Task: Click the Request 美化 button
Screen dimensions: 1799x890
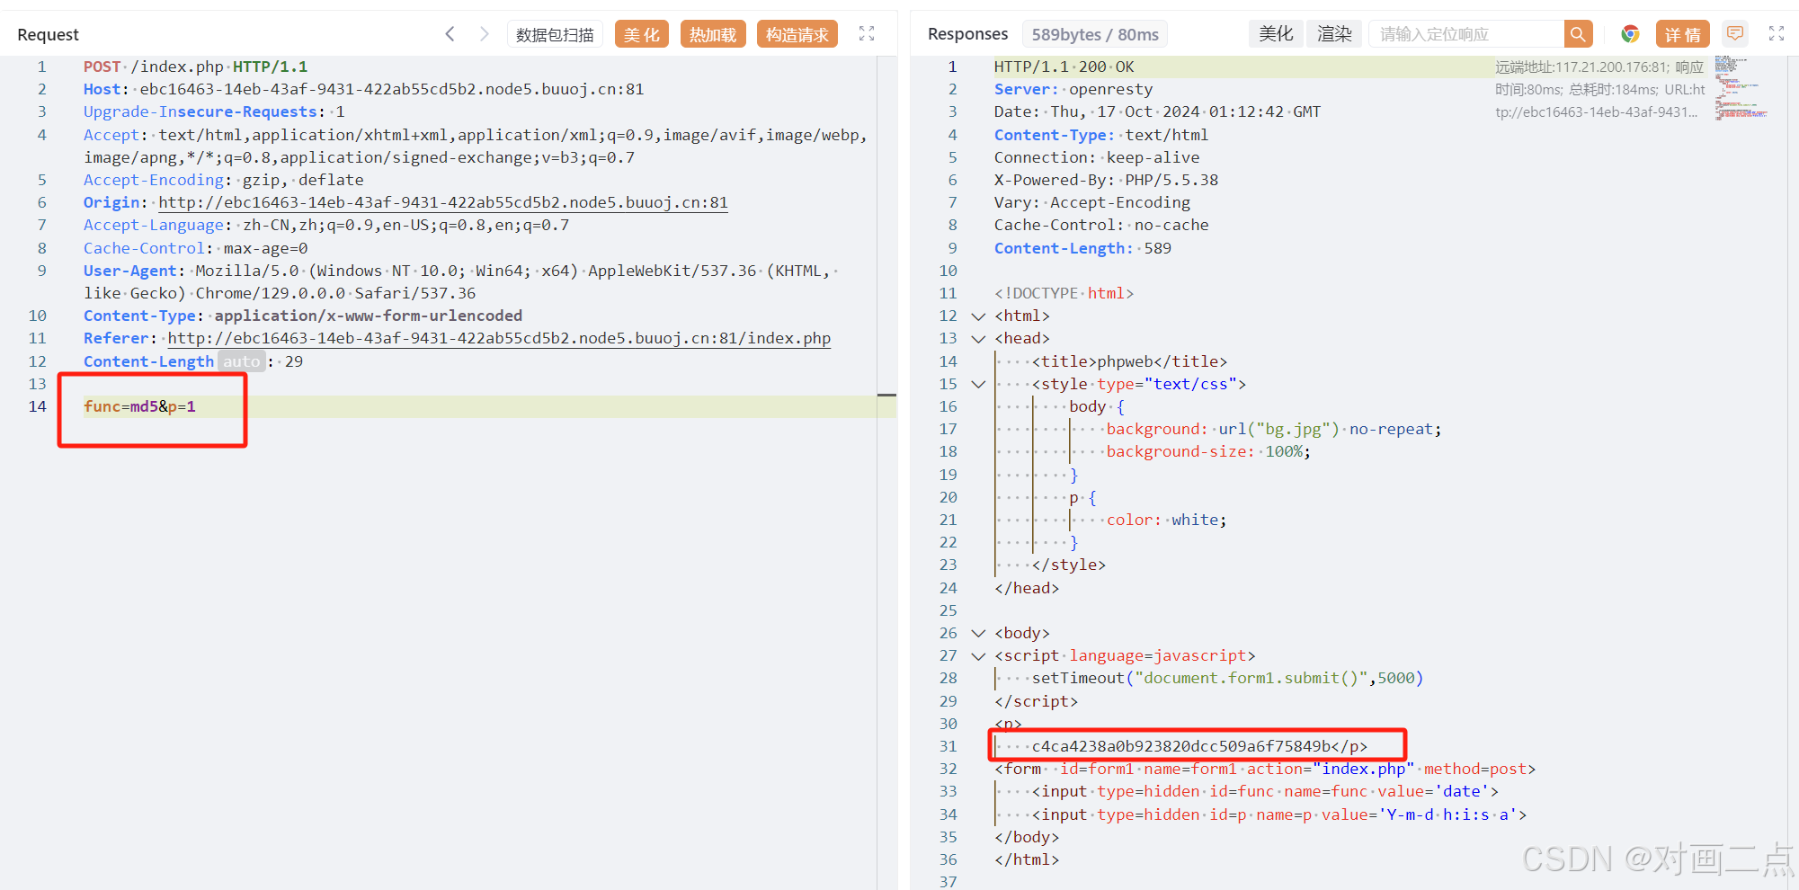Action: pyautogui.click(x=642, y=34)
